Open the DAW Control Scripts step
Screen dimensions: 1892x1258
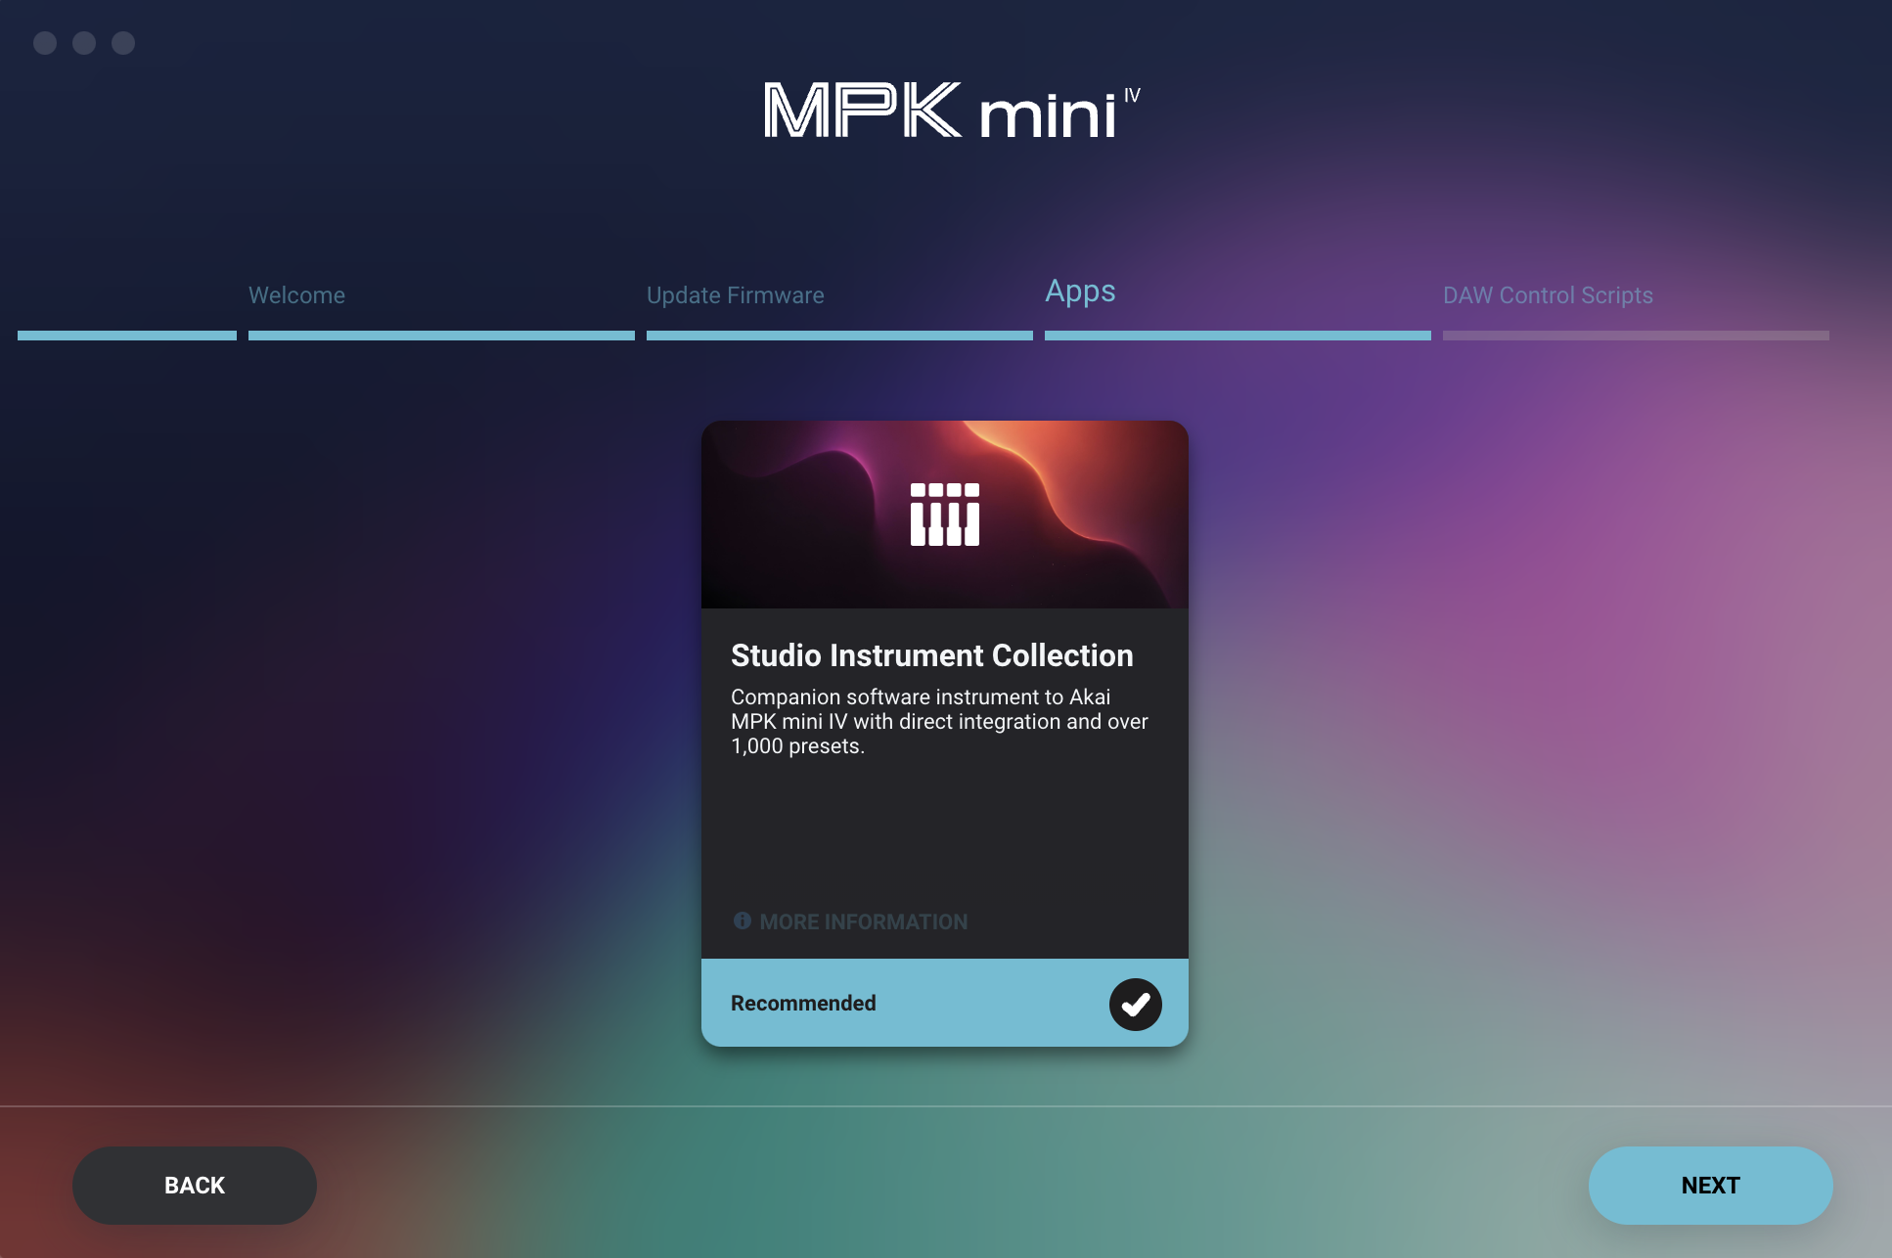tap(1548, 295)
